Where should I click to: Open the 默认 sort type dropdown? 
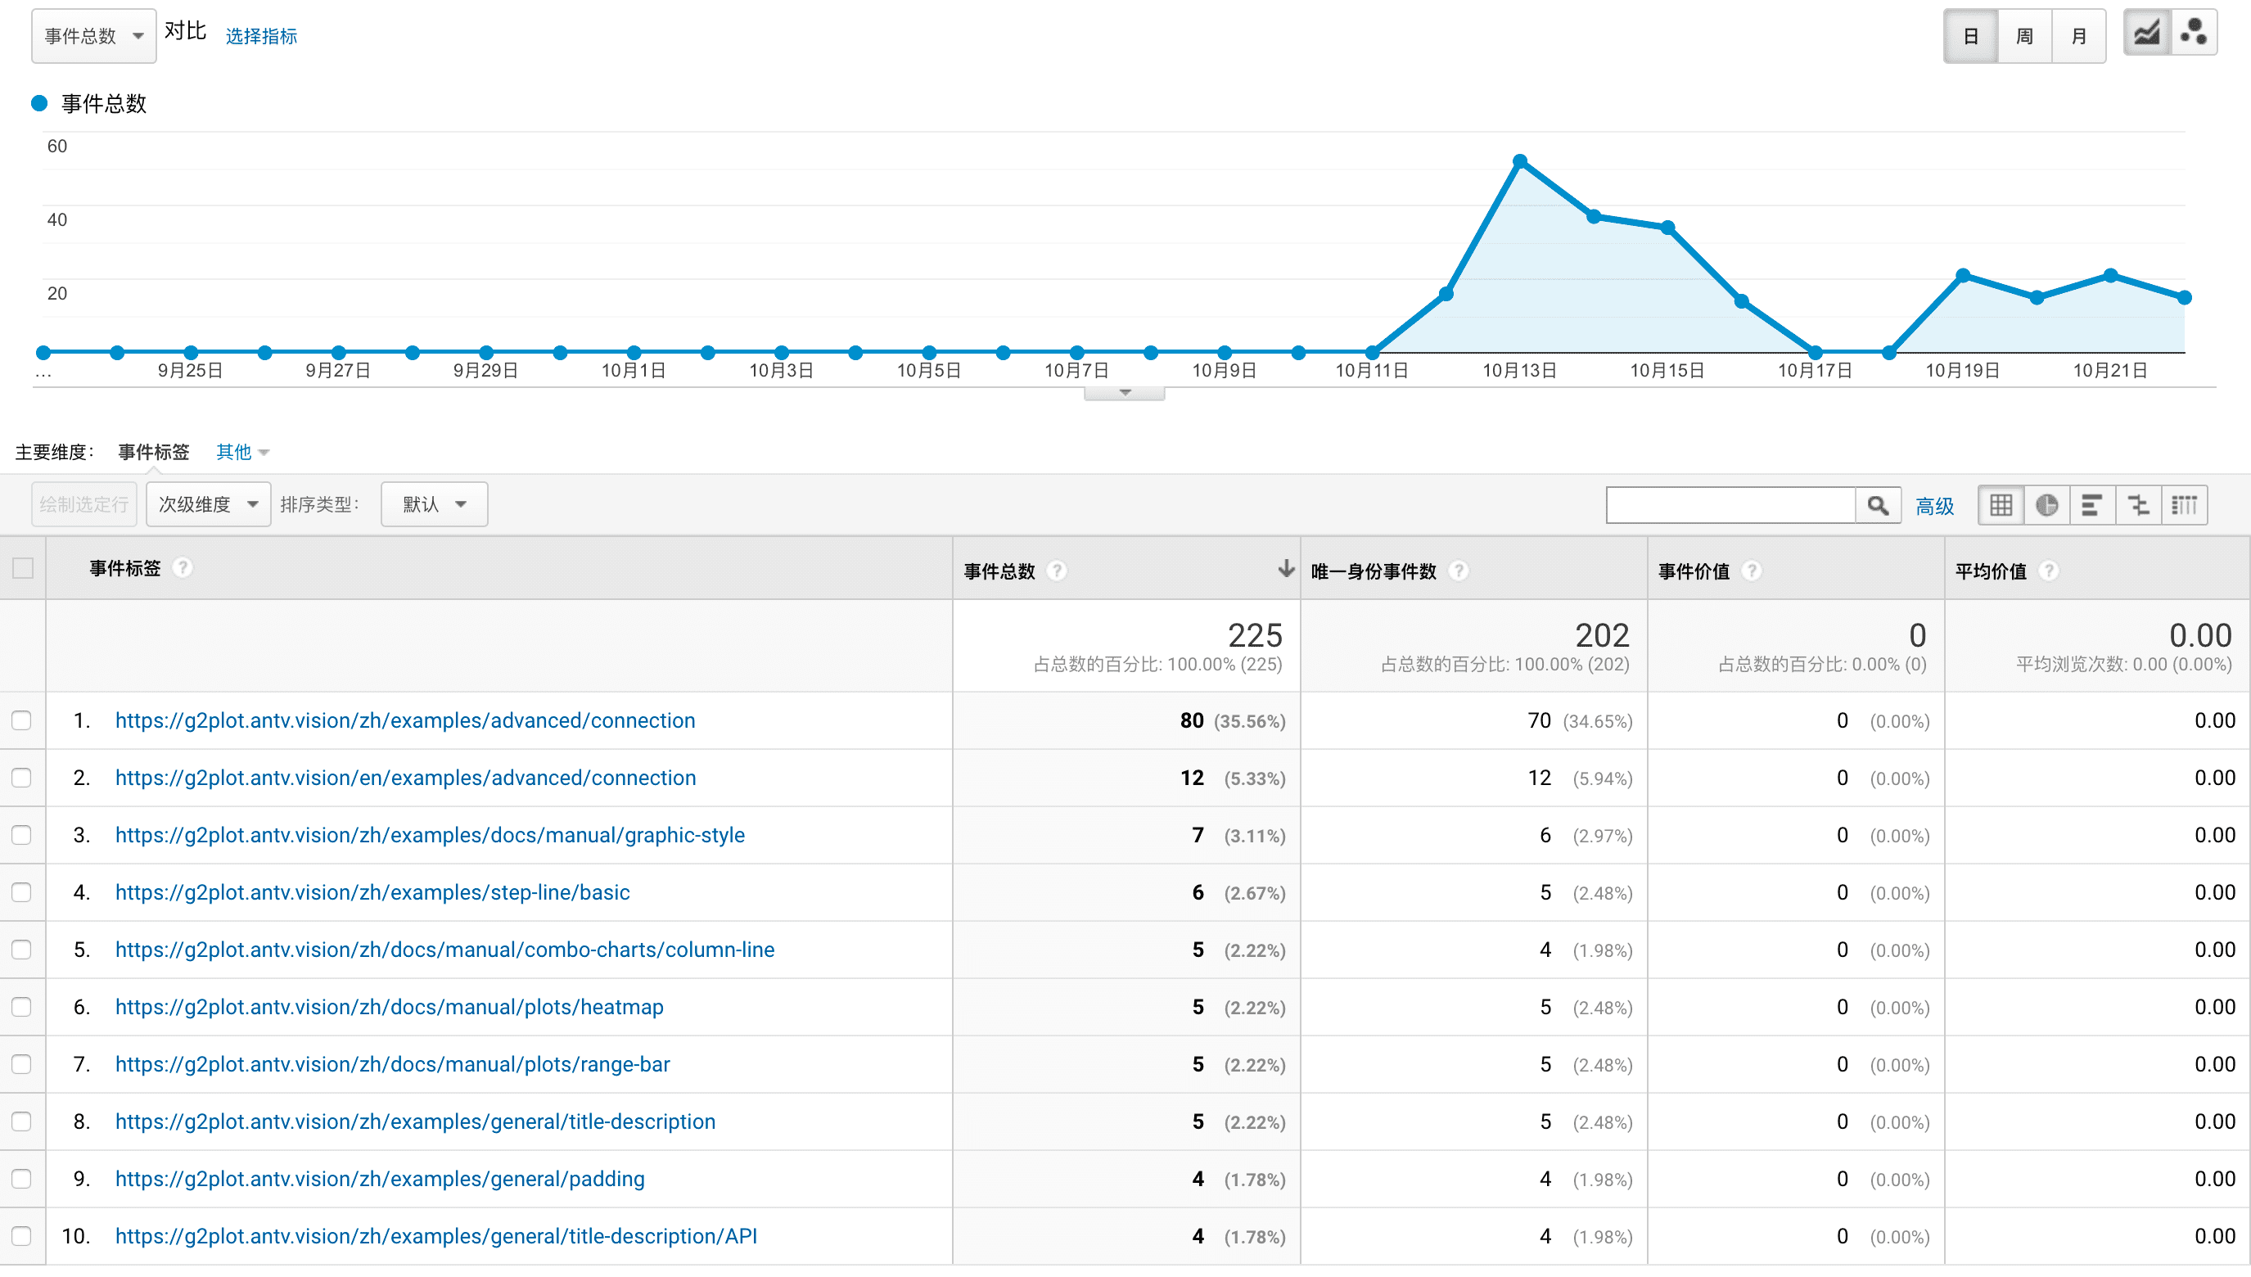pyautogui.click(x=434, y=504)
